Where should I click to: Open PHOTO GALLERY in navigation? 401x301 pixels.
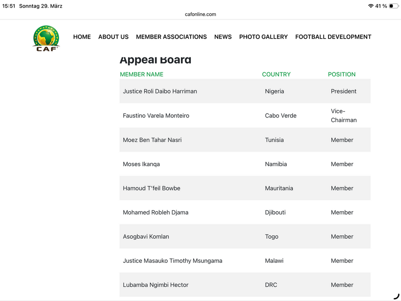coord(263,37)
